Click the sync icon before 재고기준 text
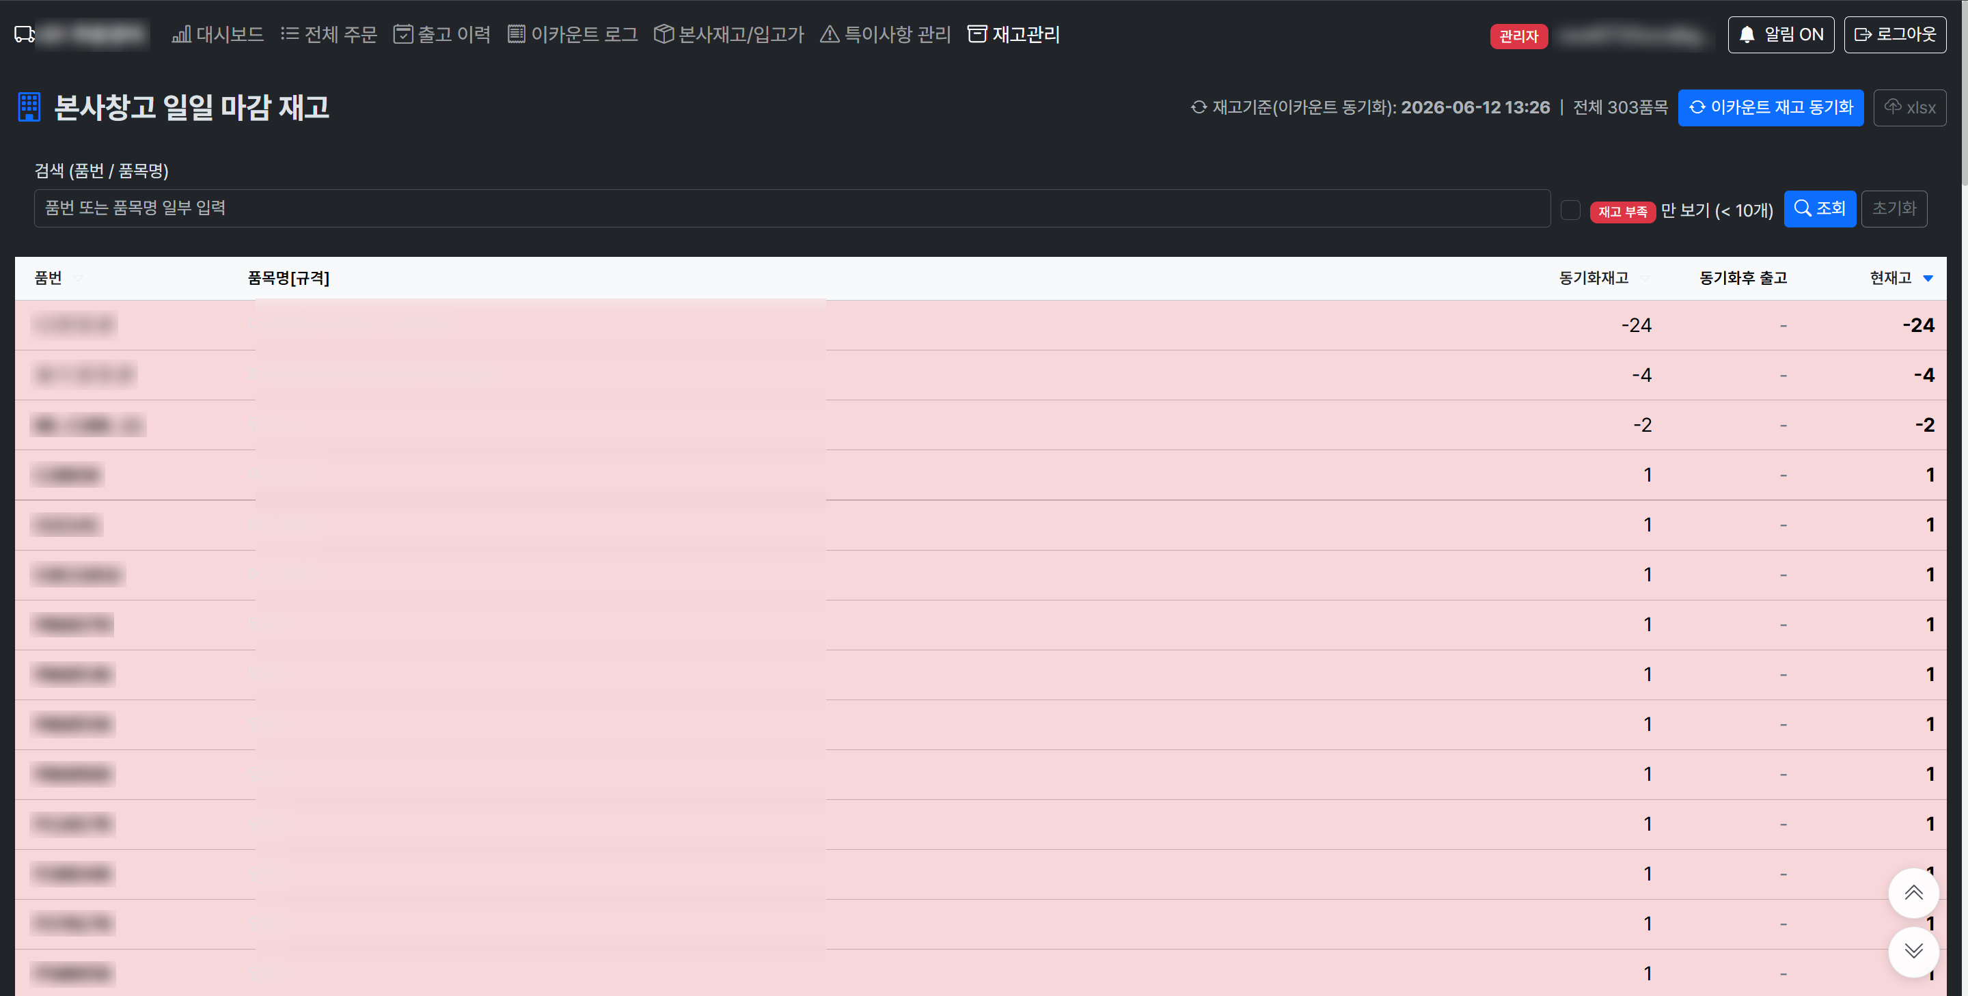Screen dimensions: 1968x996 [x=1199, y=108]
